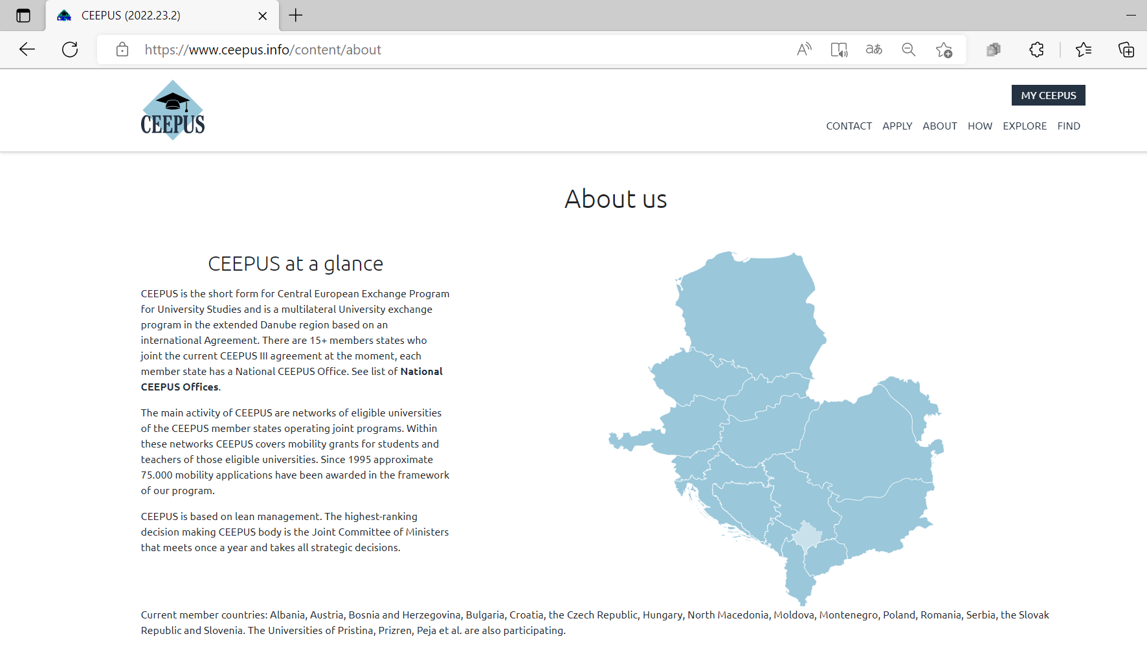Click the zoom out magnifier icon
Viewport: 1147px width, 645px height.
pyautogui.click(x=909, y=50)
